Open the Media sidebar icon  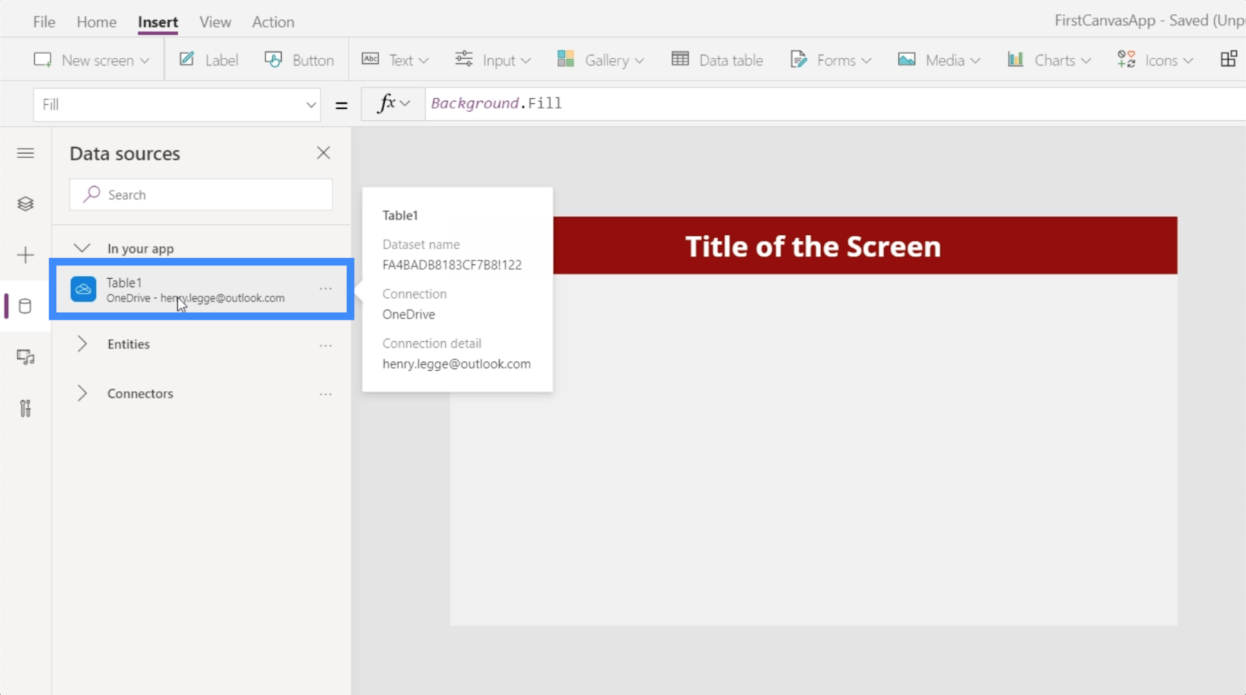[x=25, y=358]
